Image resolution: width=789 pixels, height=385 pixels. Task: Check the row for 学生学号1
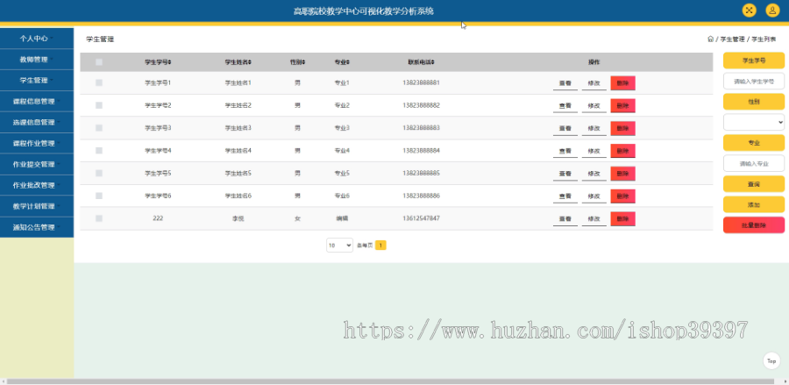pyautogui.click(x=98, y=82)
